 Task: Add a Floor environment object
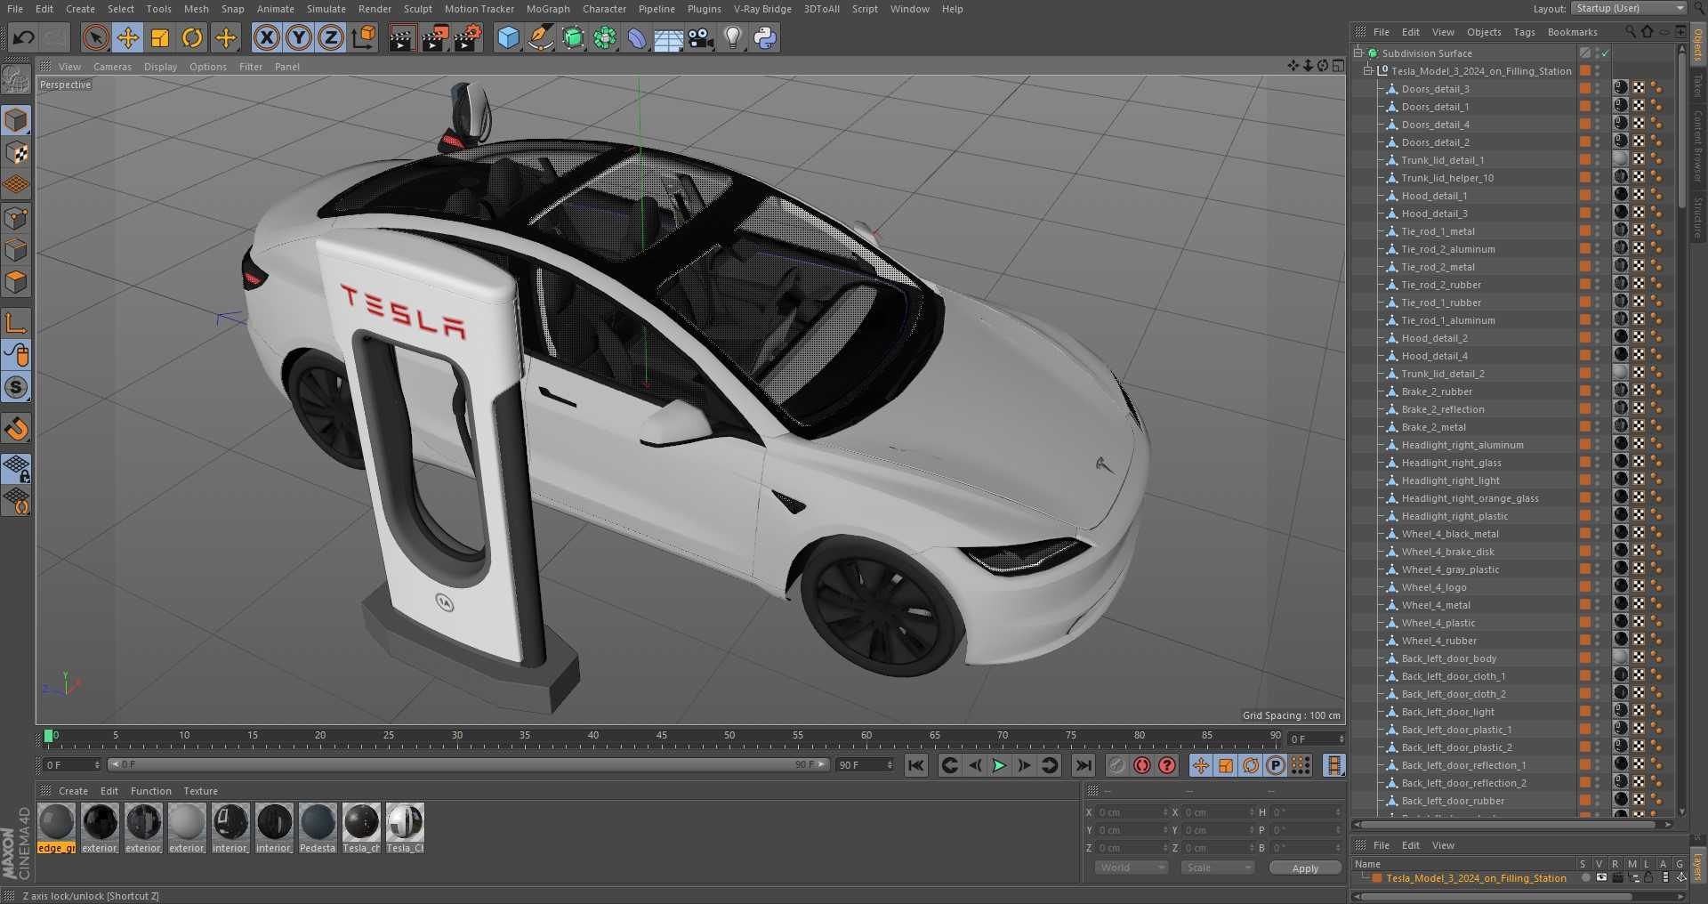[669, 37]
